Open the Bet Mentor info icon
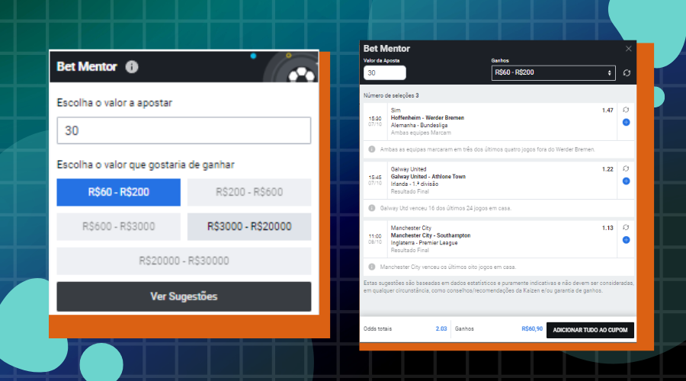This screenshot has width=686, height=381. [132, 66]
